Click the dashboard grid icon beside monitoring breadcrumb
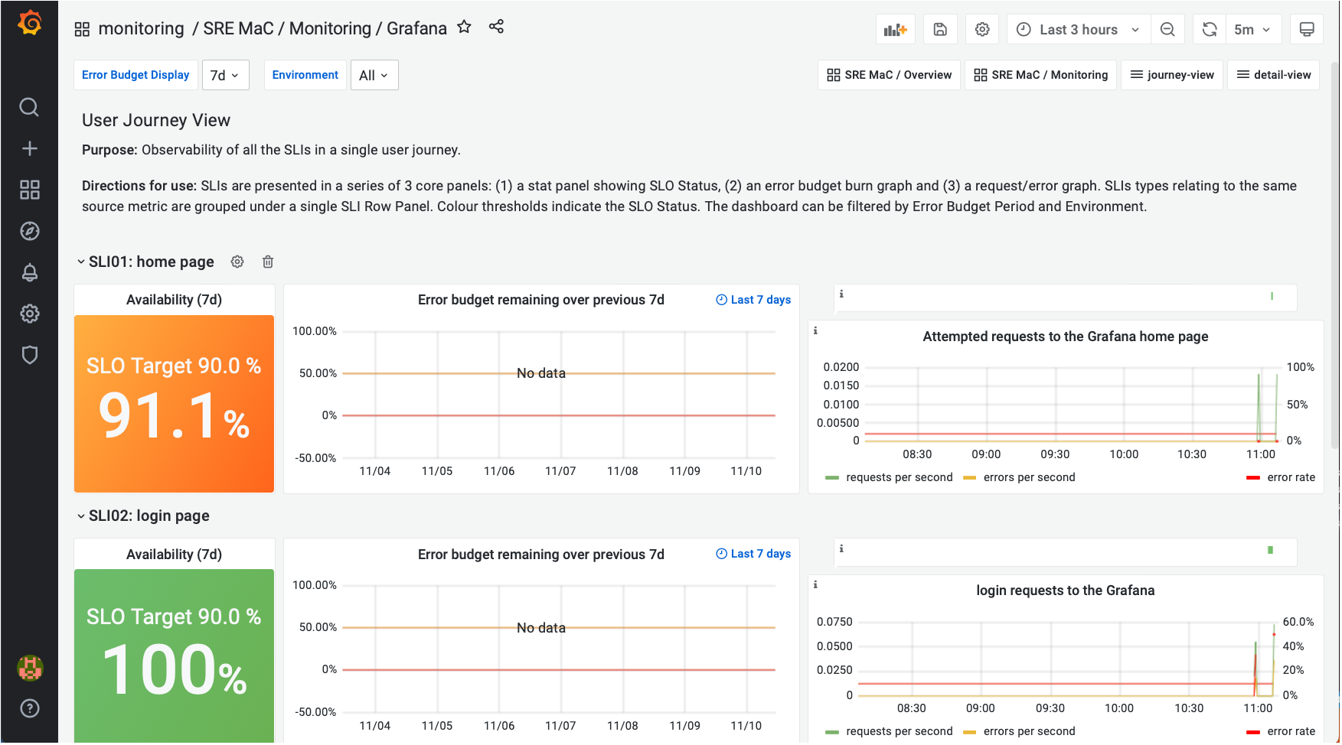The image size is (1342, 745). tap(82, 30)
